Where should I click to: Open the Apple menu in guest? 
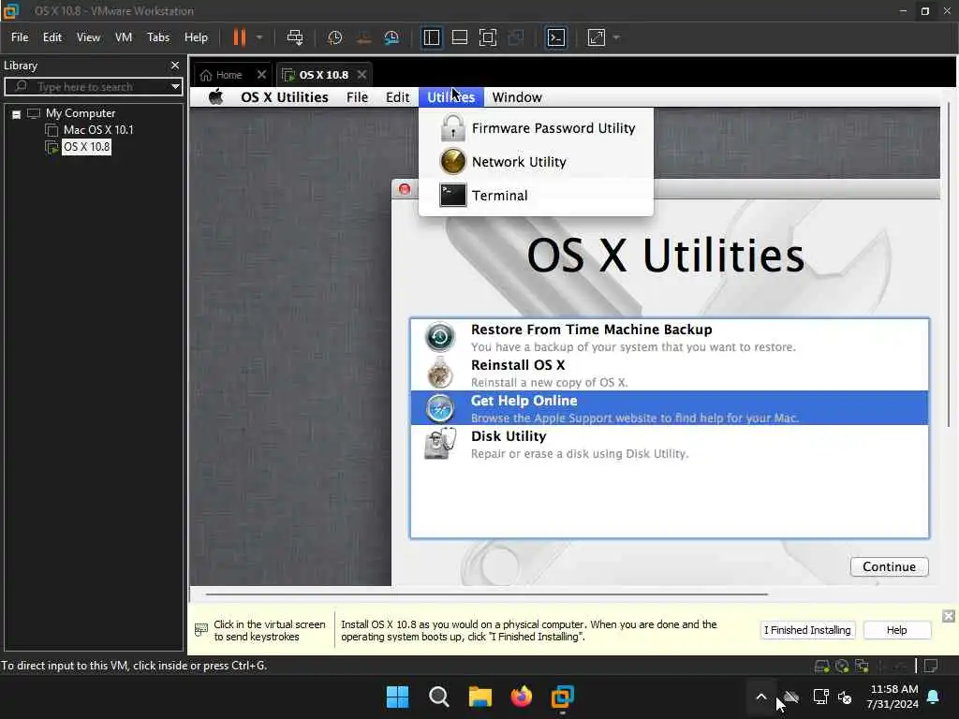(x=216, y=97)
